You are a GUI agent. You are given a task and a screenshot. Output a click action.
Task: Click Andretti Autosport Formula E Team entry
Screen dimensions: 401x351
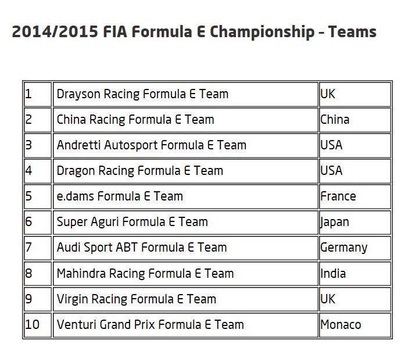185,145
